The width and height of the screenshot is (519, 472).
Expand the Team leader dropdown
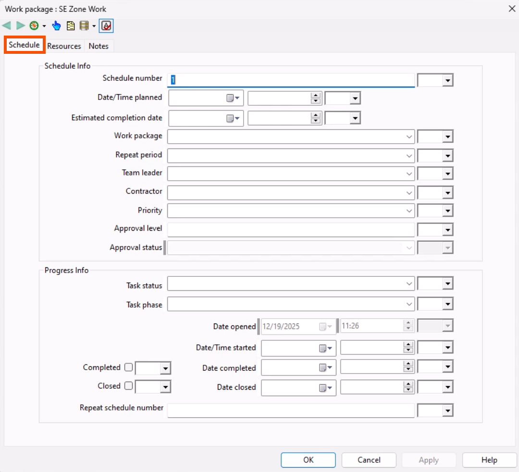[x=409, y=174]
